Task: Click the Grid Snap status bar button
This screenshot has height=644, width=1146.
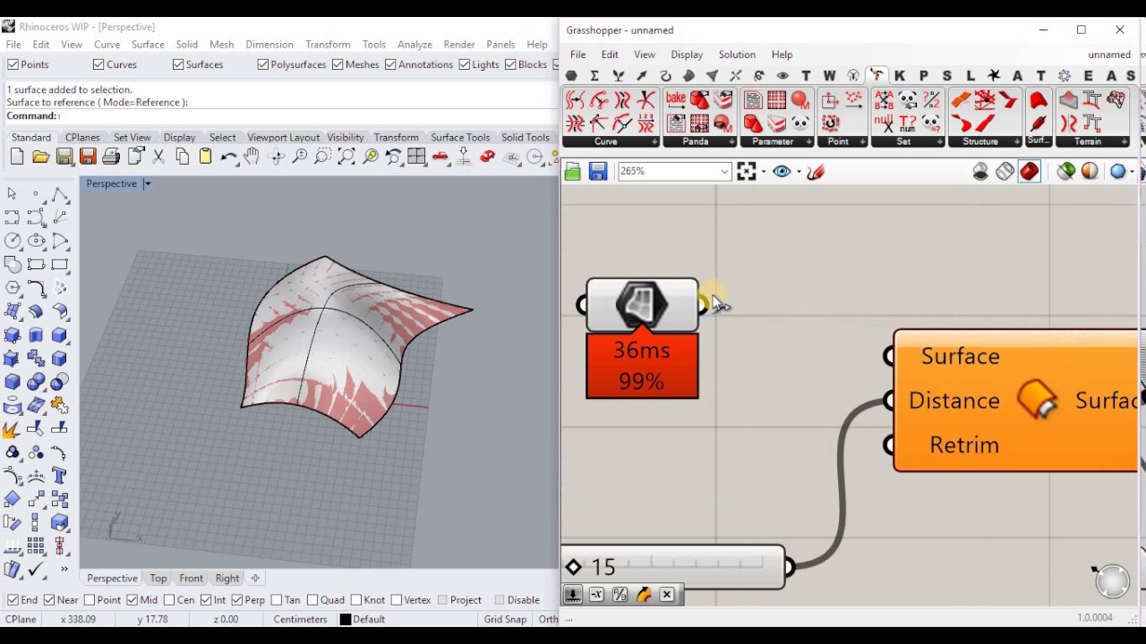Action: tap(505, 620)
